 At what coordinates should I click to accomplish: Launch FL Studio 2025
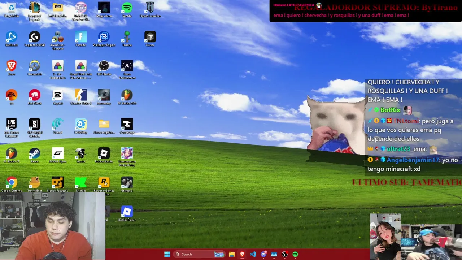tap(127, 97)
